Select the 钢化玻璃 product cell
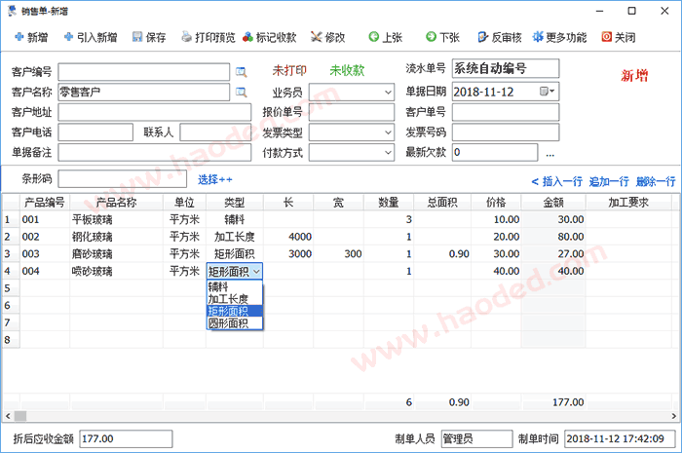The image size is (682, 453). [116, 237]
